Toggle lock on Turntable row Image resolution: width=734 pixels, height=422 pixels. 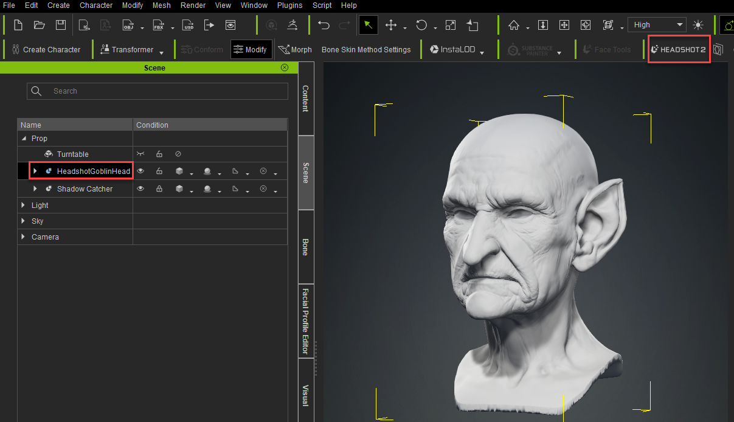[x=159, y=154]
